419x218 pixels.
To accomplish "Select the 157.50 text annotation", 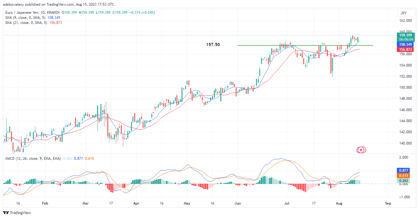I will point(213,44).
